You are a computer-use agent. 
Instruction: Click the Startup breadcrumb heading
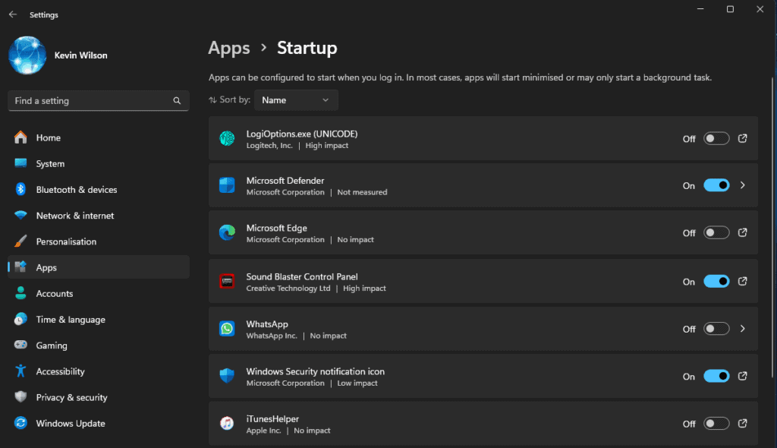[x=307, y=48]
